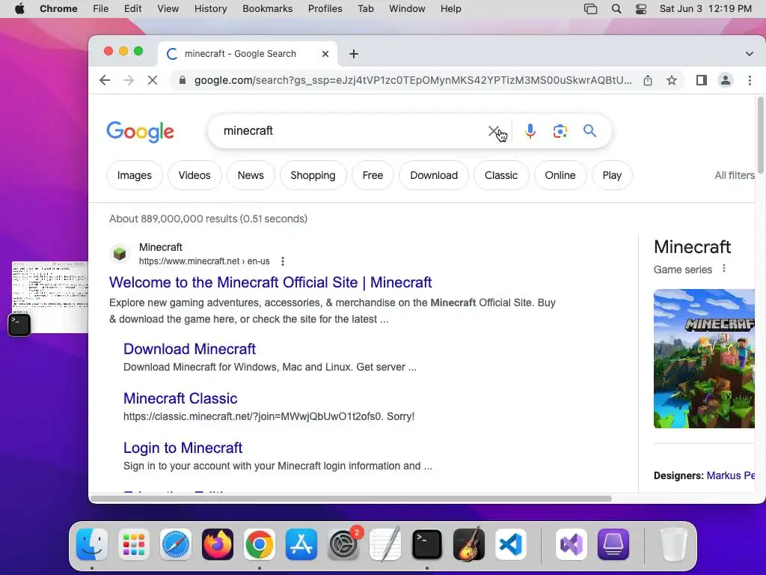Open the History menu

click(210, 9)
